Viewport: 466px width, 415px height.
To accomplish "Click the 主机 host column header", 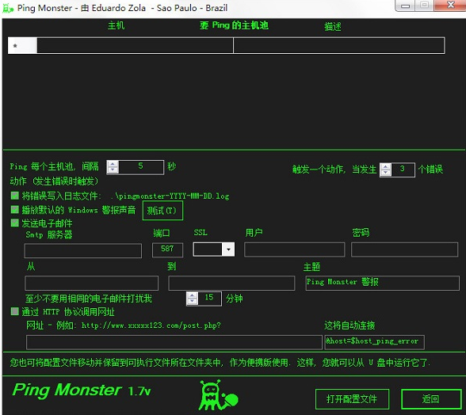I will point(116,25).
